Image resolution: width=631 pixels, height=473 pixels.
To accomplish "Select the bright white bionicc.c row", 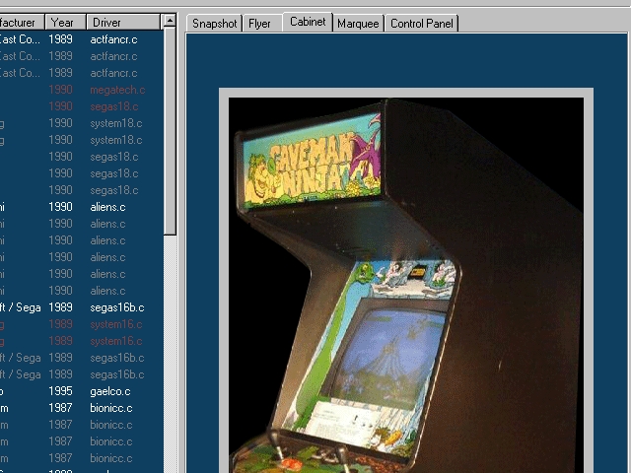I will click(82, 408).
